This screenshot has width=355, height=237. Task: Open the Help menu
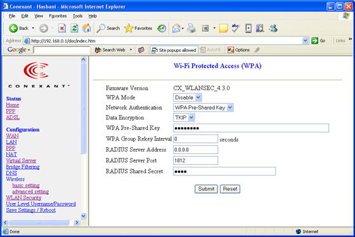[93, 16]
